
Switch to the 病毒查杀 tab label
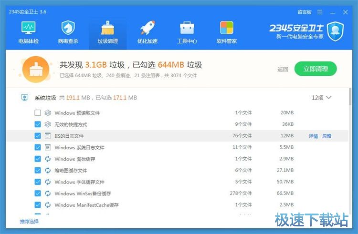[68, 41]
